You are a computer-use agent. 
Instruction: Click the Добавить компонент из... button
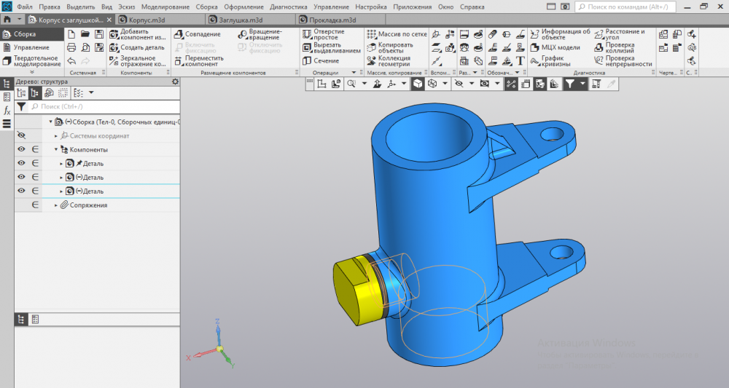pyautogui.click(x=138, y=34)
